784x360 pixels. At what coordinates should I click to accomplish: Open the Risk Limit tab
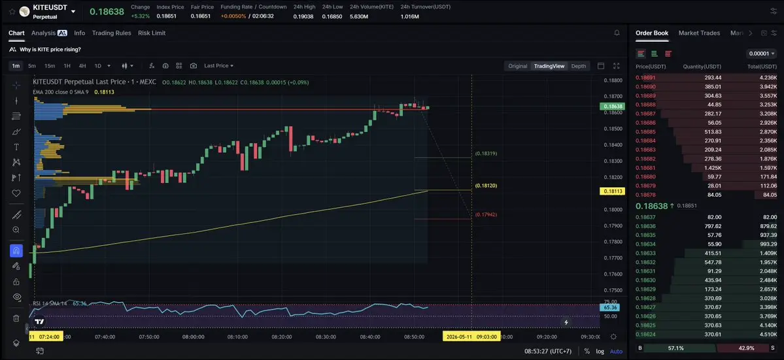coord(152,33)
